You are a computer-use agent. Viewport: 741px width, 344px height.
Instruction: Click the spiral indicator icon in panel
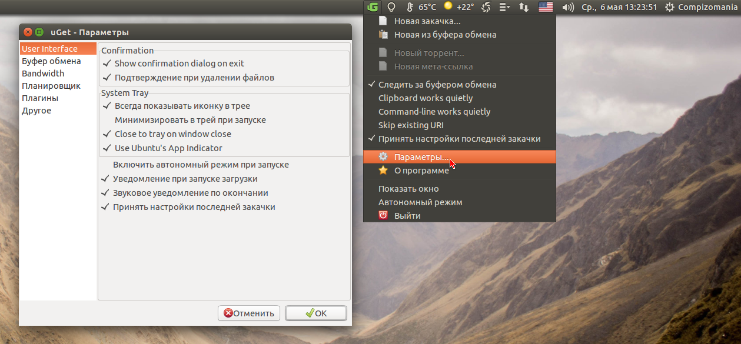tap(486, 7)
